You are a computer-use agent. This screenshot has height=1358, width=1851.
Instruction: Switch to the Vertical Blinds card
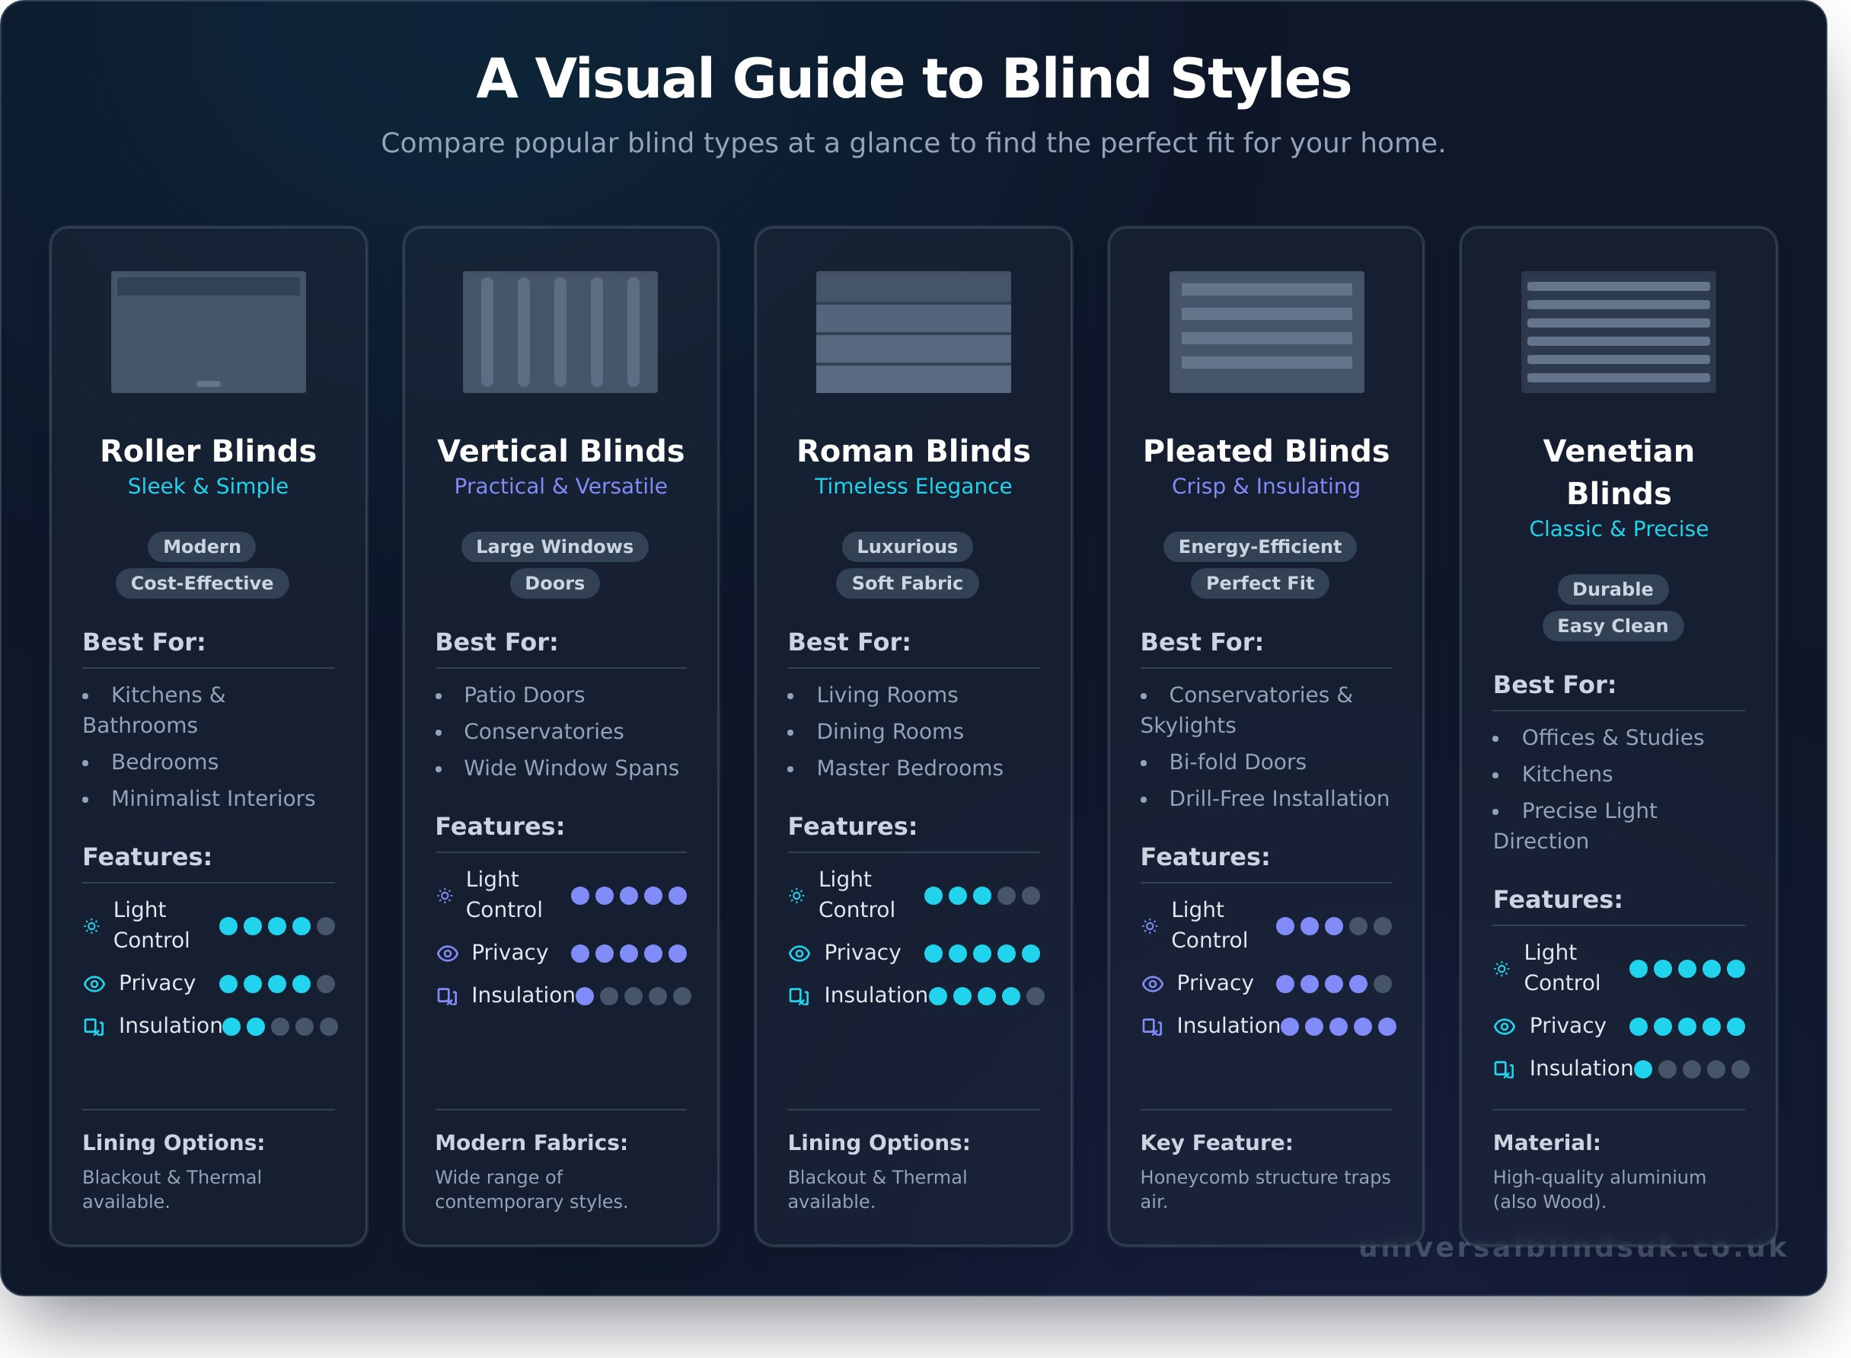coord(561,450)
